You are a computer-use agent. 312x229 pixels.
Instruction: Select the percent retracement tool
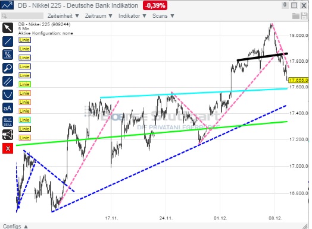(x=8, y=55)
